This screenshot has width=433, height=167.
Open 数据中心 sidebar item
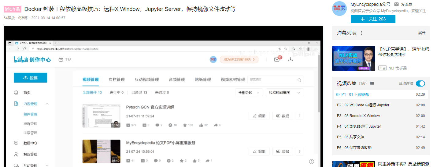30,143
